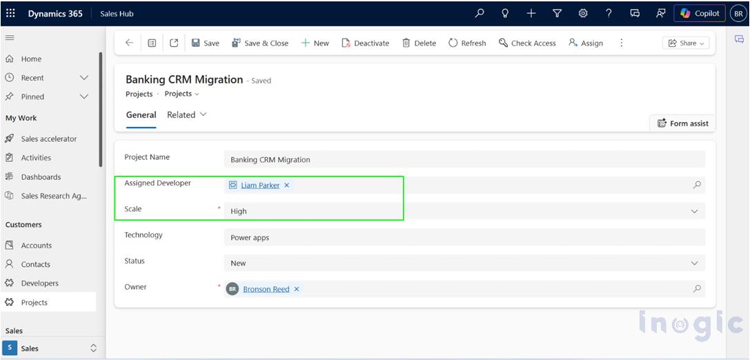Click Deactivate command

click(x=366, y=43)
